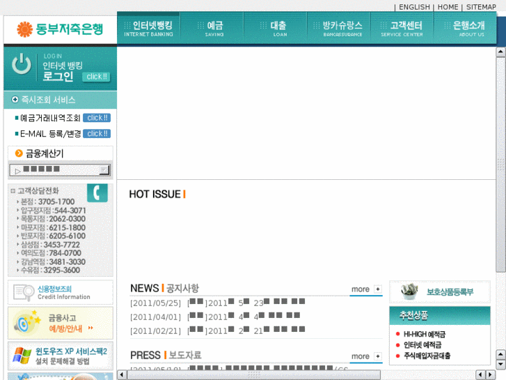
Task: Click the horizontal scrollbar thumb
Action: (x=254, y=375)
